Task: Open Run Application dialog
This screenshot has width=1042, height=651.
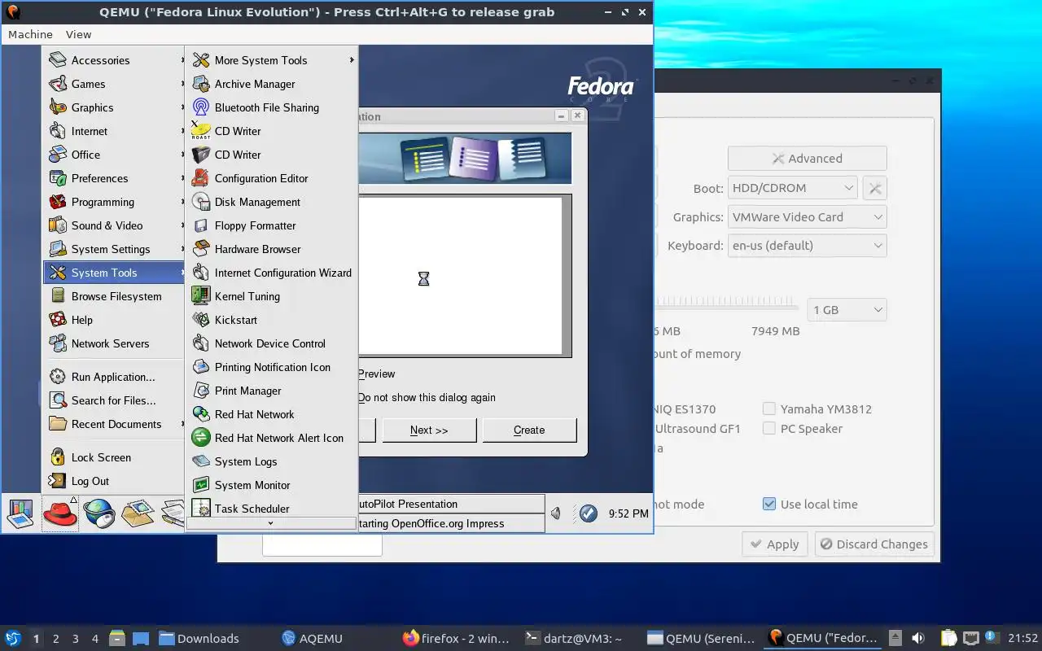Action: tap(114, 377)
